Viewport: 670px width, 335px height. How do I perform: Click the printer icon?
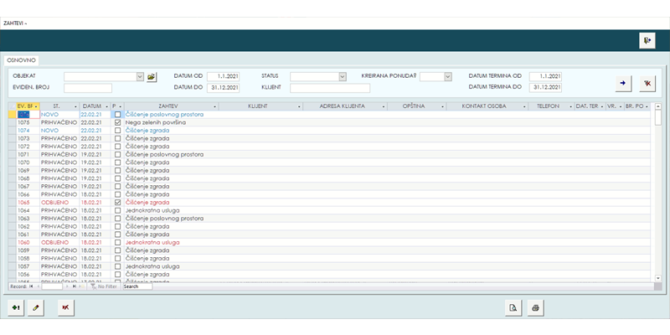click(534, 307)
